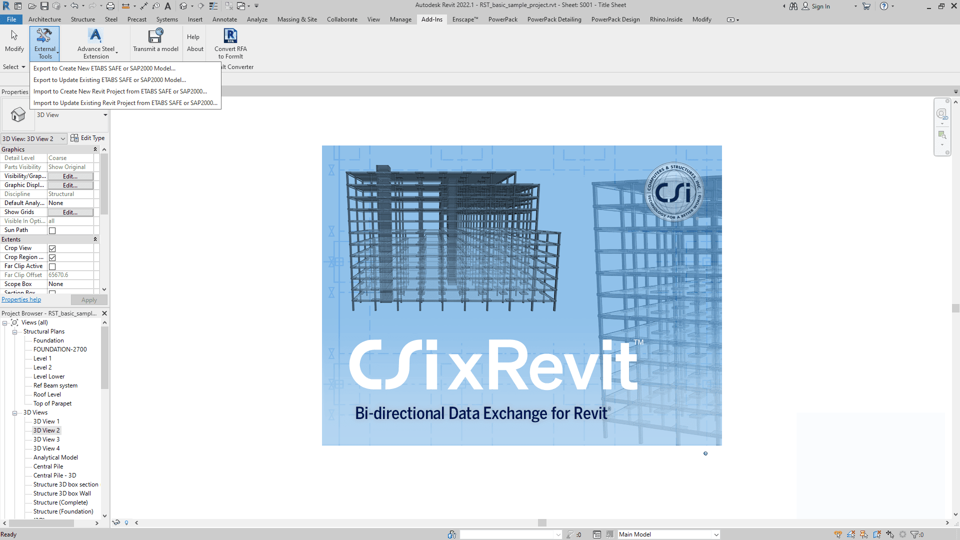Screen dimensions: 960x540
Task: Open the 3D View type selector dropdown
Action: tap(105, 115)
